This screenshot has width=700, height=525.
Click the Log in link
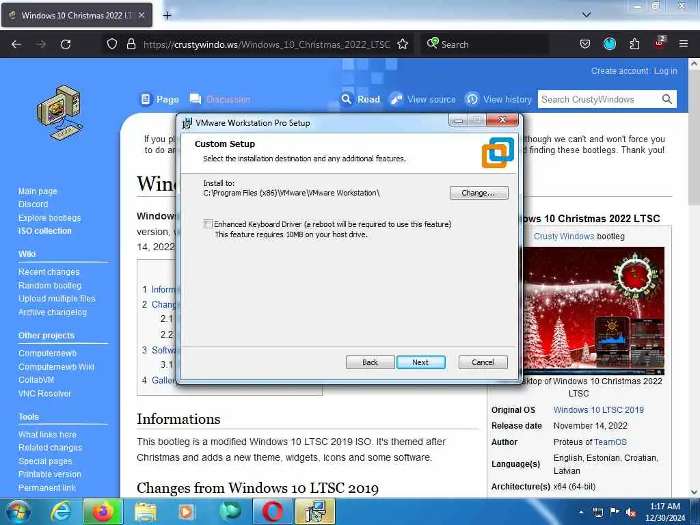point(666,71)
